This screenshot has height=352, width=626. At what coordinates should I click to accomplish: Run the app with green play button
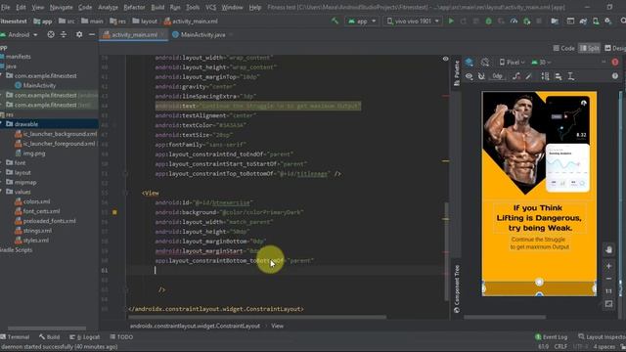point(451,22)
